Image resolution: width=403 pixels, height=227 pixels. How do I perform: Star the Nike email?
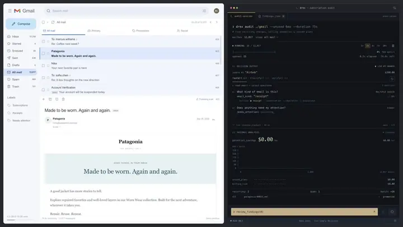point(48,66)
